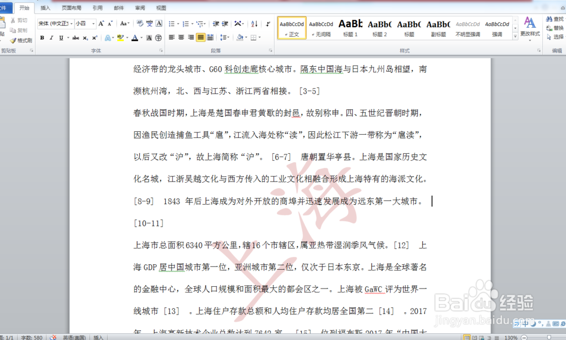Copy the selection with 复制
The height and width of the screenshot is (340, 566).
point(19,31)
